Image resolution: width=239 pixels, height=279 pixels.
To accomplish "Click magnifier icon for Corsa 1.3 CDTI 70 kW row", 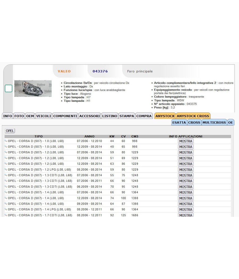I will click(6, 187).
